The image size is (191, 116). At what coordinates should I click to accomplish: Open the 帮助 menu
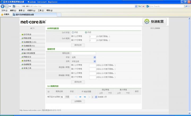click(x=49, y=10)
